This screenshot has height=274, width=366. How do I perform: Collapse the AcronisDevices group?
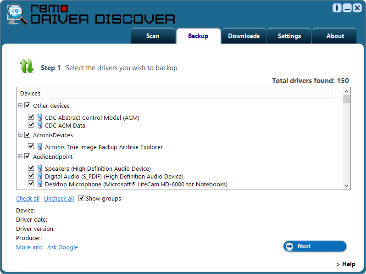[21, 135]
